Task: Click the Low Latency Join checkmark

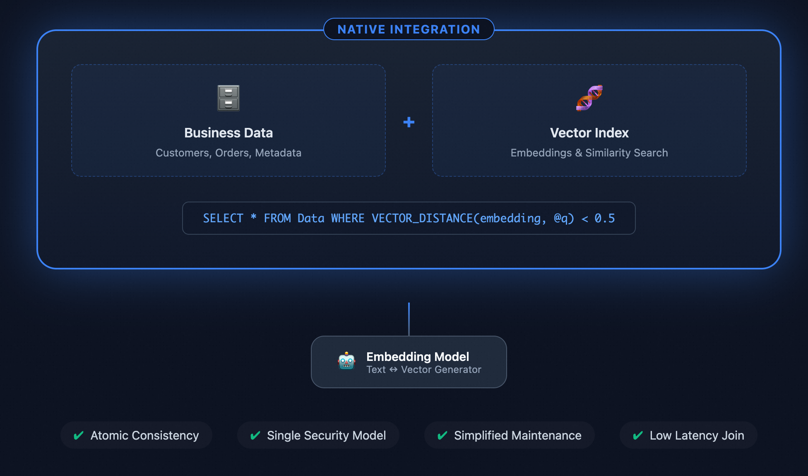Action: pyautogui.click(x=638, y=435)
